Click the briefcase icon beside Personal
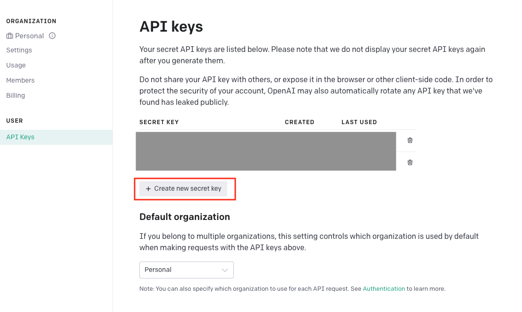 tap(9, 36)
